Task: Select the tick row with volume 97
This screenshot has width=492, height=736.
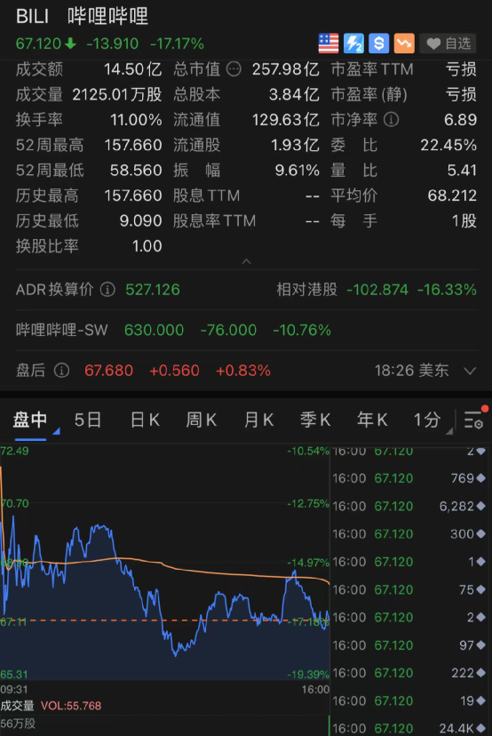Action: coord(408,645)
